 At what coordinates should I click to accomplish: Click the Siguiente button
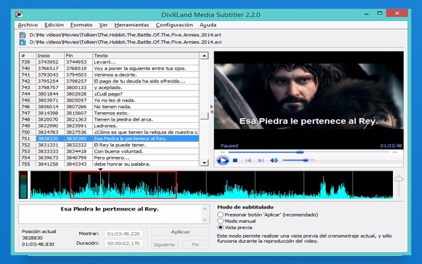click(165, 244)
